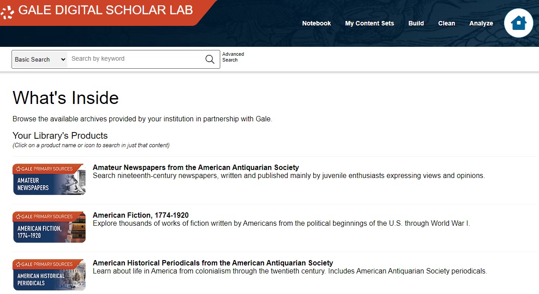Click the What's Inside heading
539x294 pixels.
click(x=66, y=98)
